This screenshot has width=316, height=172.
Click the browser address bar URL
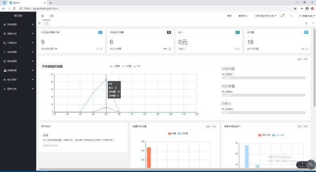[45, 8]
